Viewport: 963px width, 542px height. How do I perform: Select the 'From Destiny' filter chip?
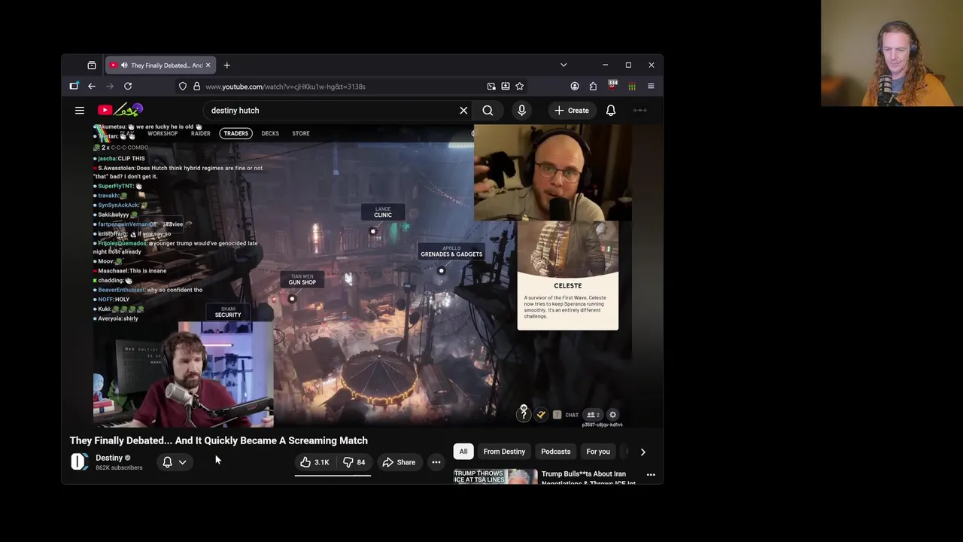click(504, 452)
